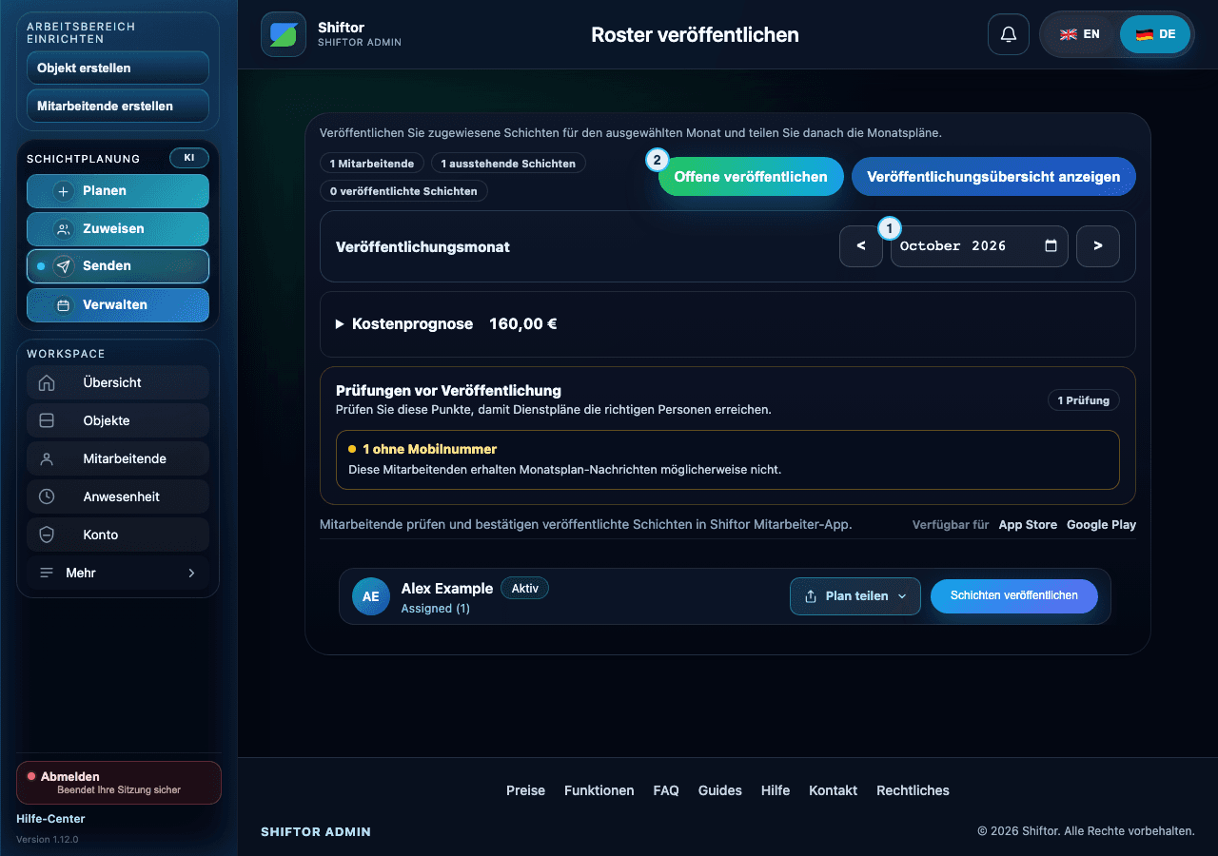Click the Mitarbeitende person icon

tap(47, 458)
